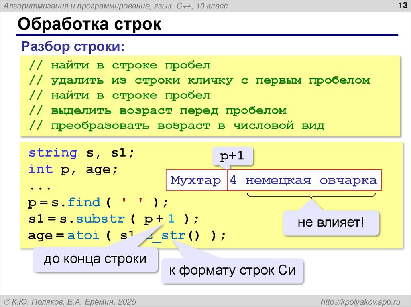Click the 'не влияет!' callout bubble
The image size is (411, 307).
(330, 223)
